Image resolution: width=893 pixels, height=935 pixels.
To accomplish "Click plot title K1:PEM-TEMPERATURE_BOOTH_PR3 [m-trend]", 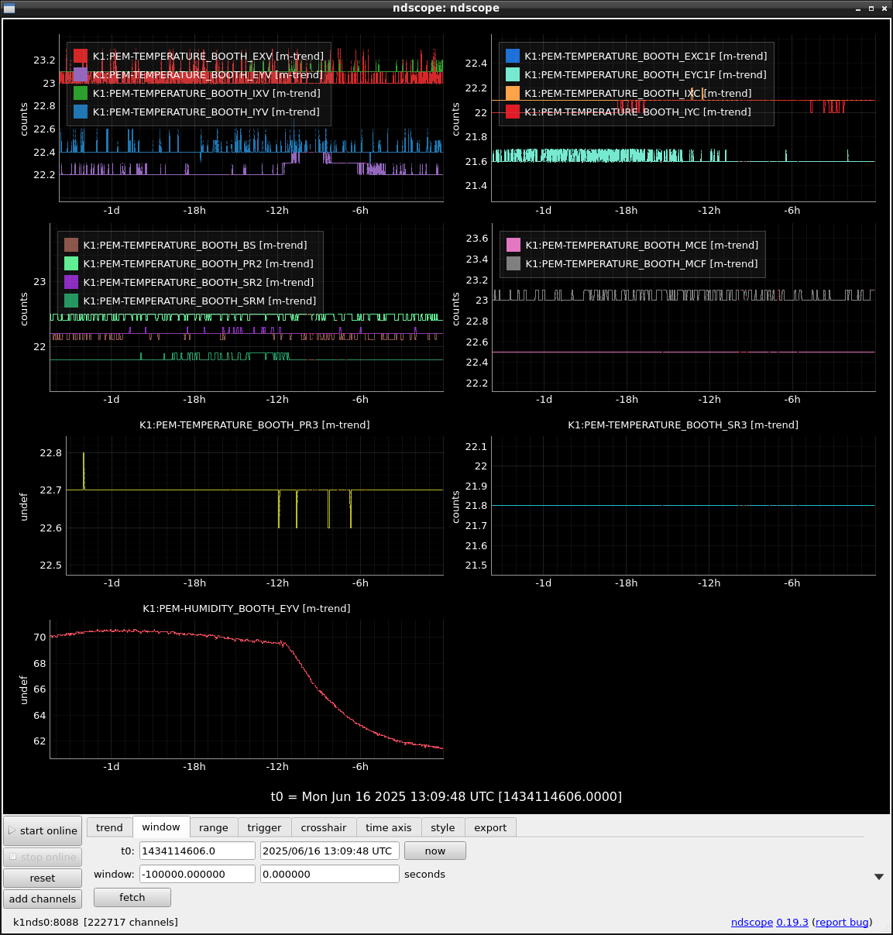I will [x=255, y=425].
